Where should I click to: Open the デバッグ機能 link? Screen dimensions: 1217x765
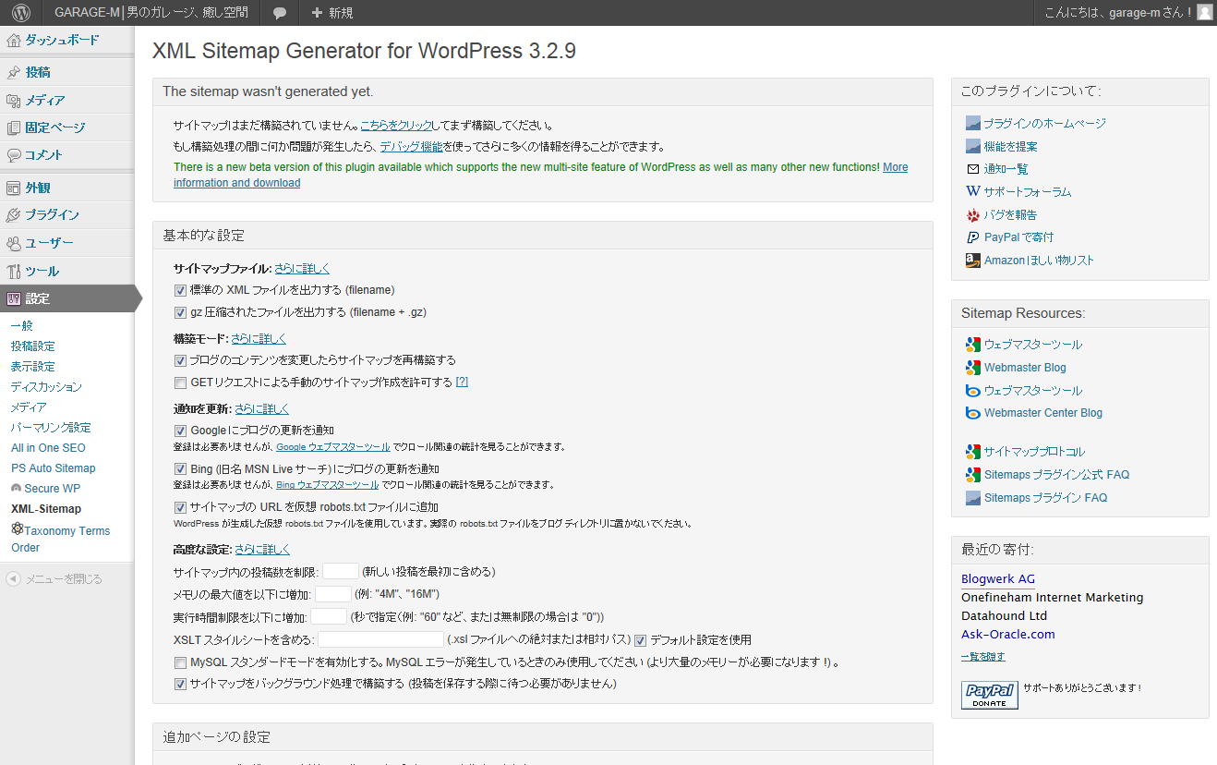(411, 147)
